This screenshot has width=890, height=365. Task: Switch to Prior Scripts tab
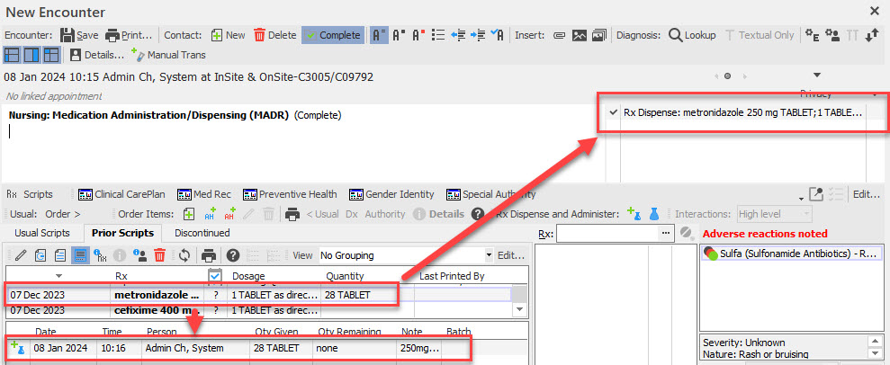tap(122, 233)
